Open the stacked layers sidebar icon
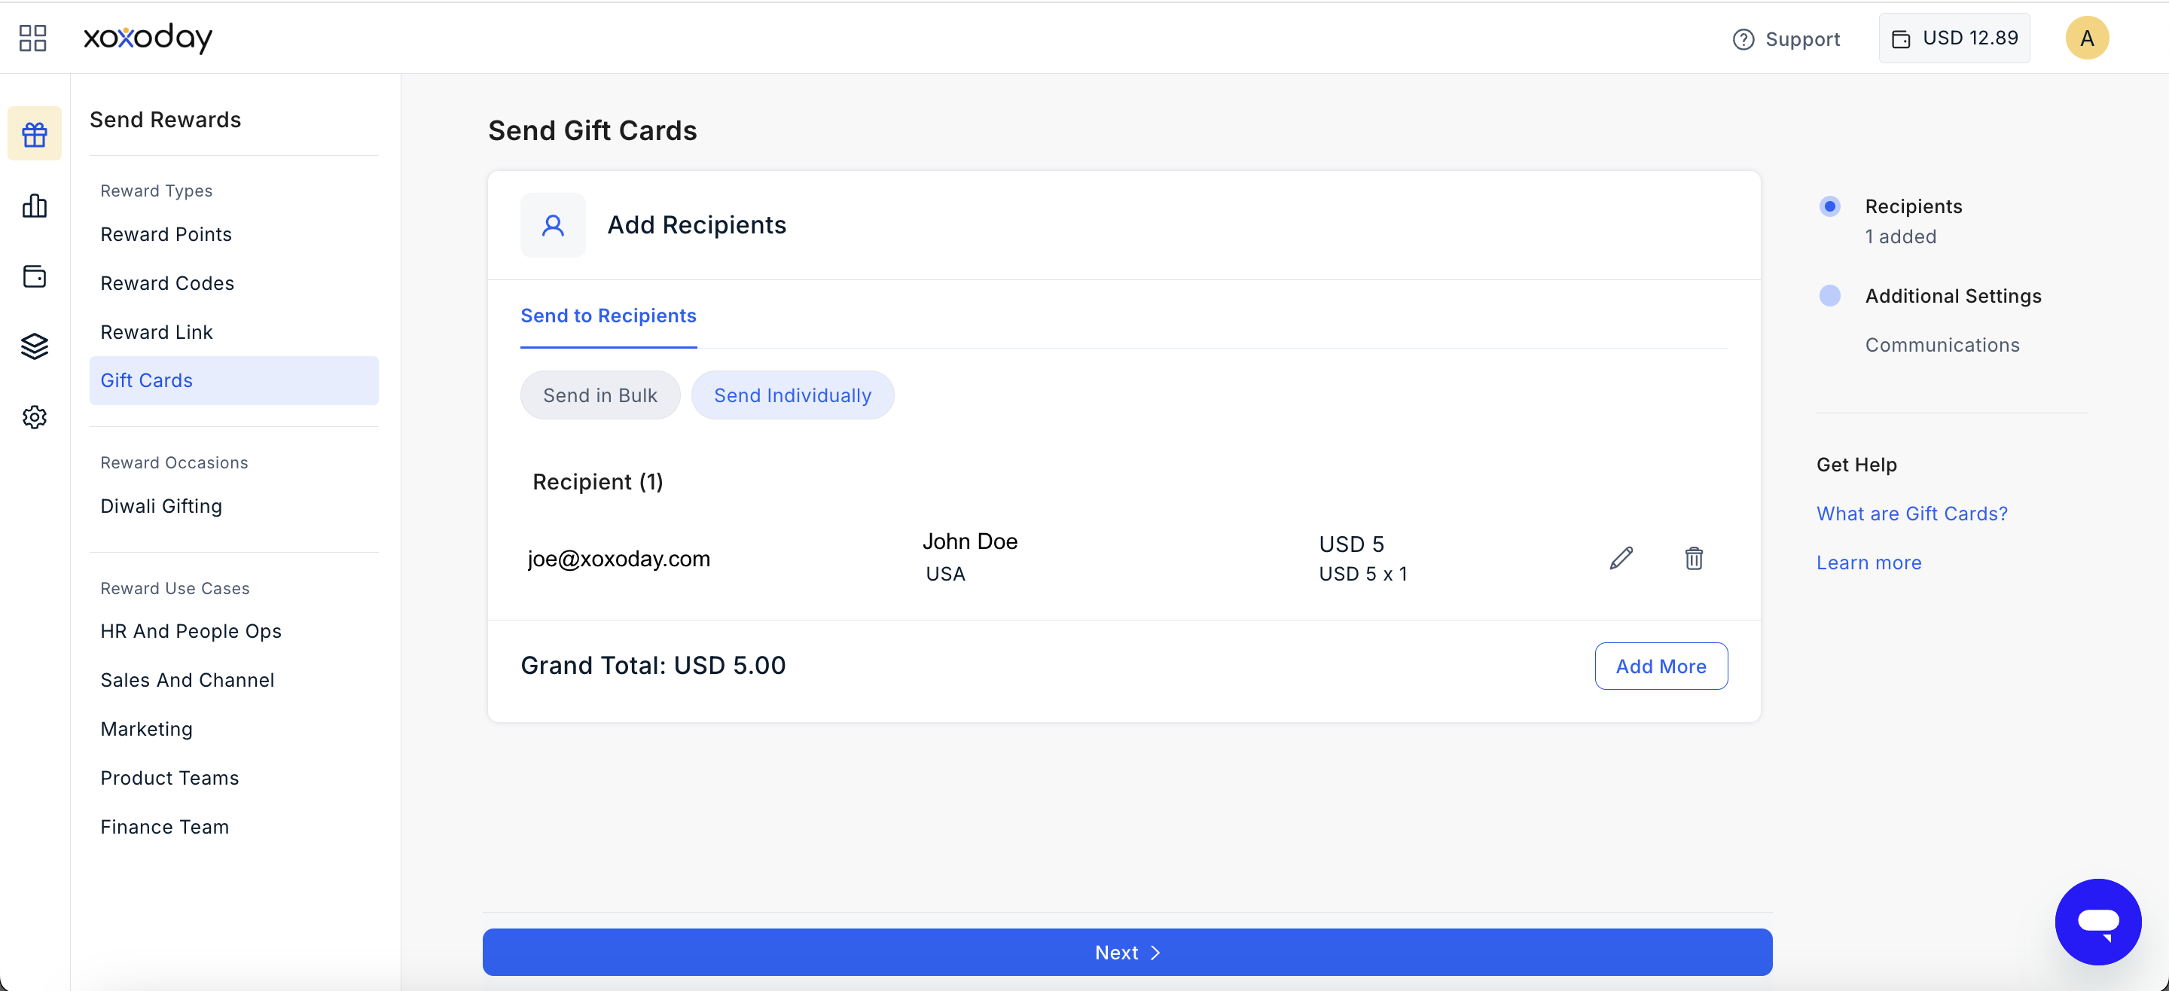2169x991 pixels. pyautogui.click(x=35, y=346)
